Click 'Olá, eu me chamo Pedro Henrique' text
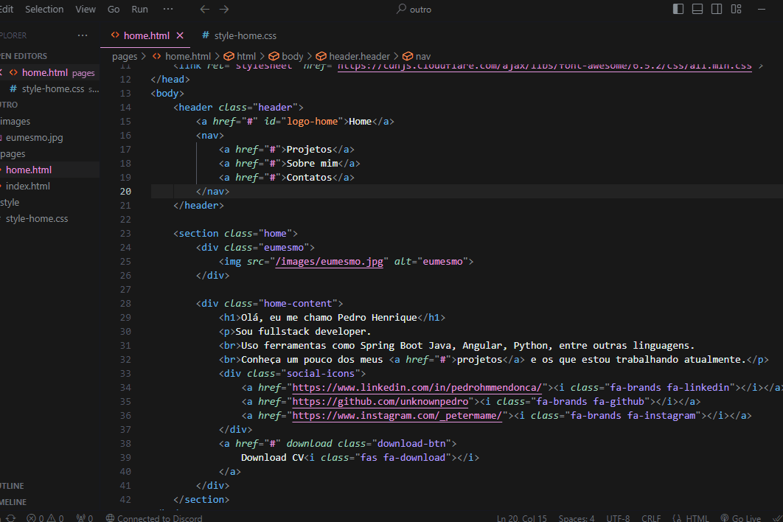Image resolution: width=783 pixels, height=522 pixels. point(329,317)
